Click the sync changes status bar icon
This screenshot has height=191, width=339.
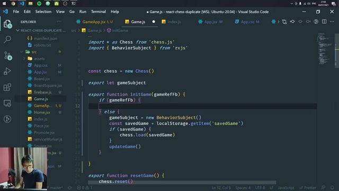pos(70,188)
